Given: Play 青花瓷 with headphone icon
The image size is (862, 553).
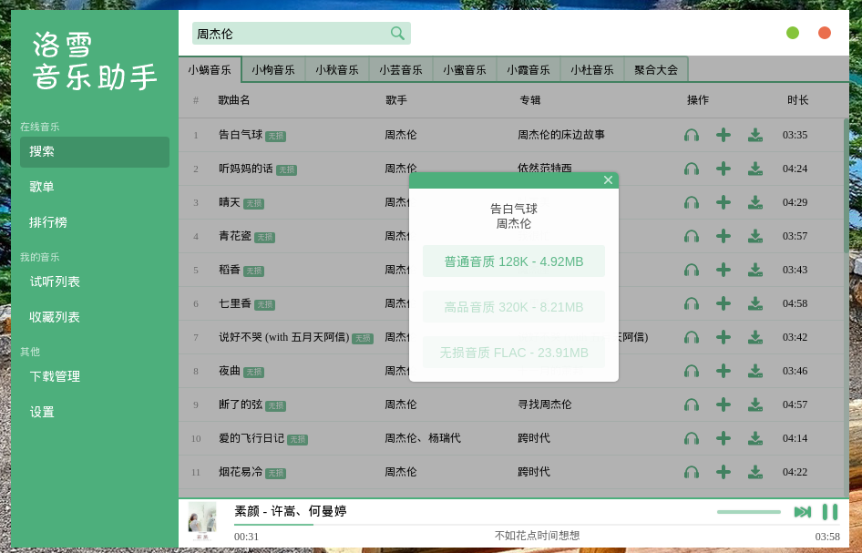Looking at the screenshot, I should point(692,236).
